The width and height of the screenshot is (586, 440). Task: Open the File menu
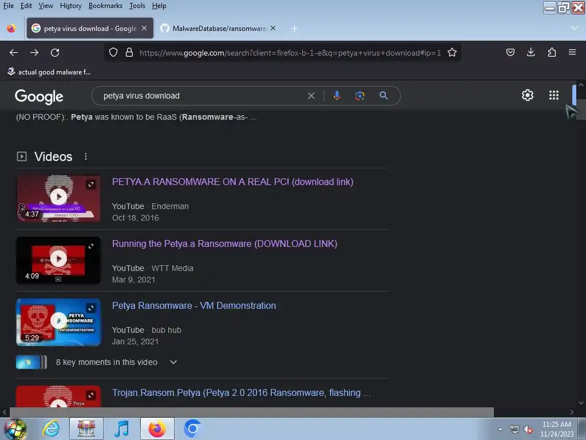point(8,6)
